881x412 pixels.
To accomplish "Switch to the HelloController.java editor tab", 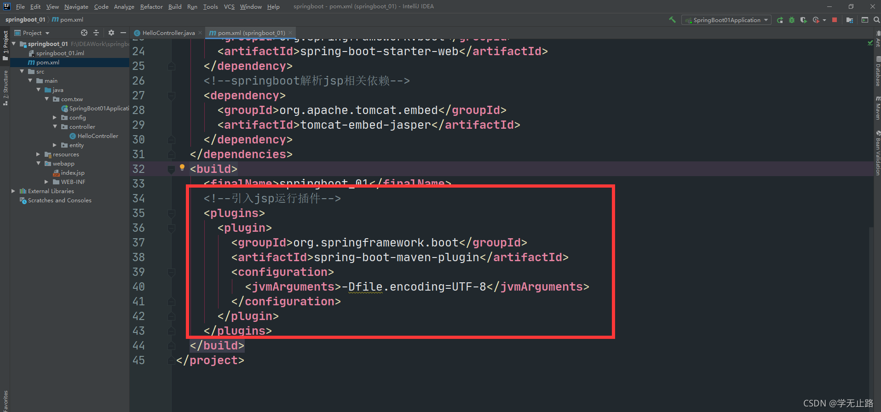I will click(168, 33).
